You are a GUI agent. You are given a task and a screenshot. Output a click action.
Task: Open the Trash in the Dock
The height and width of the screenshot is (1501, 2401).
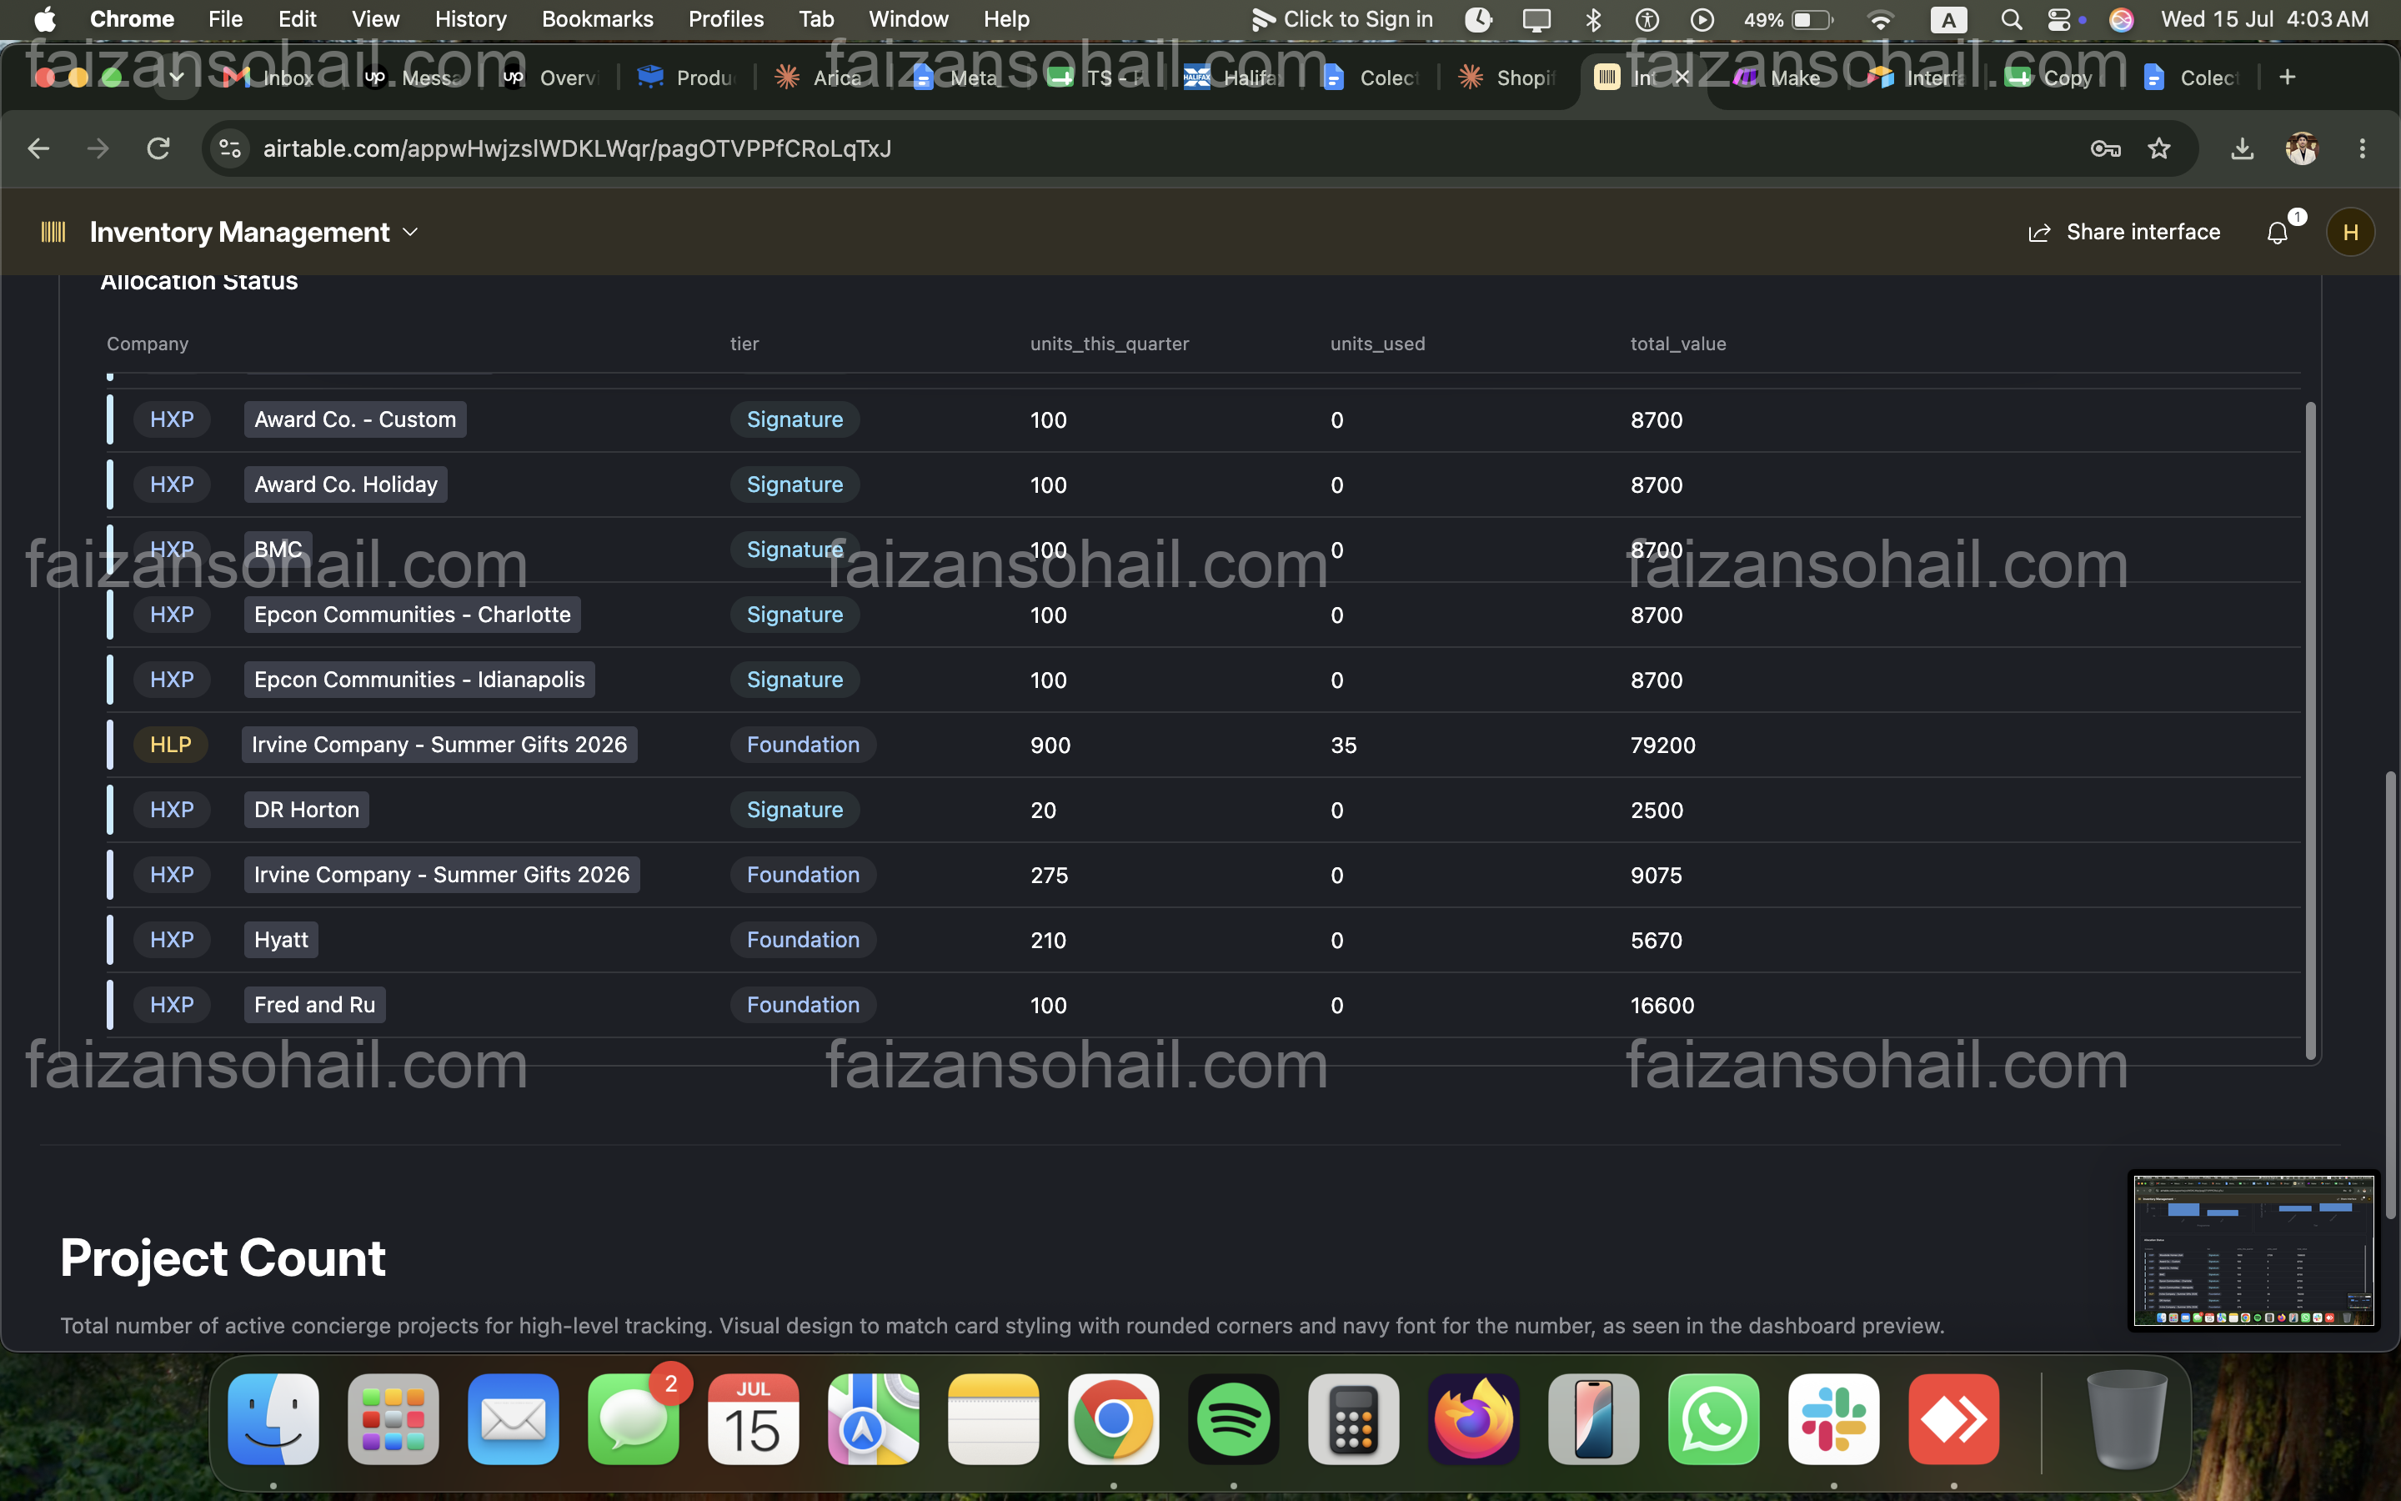2125,1418
